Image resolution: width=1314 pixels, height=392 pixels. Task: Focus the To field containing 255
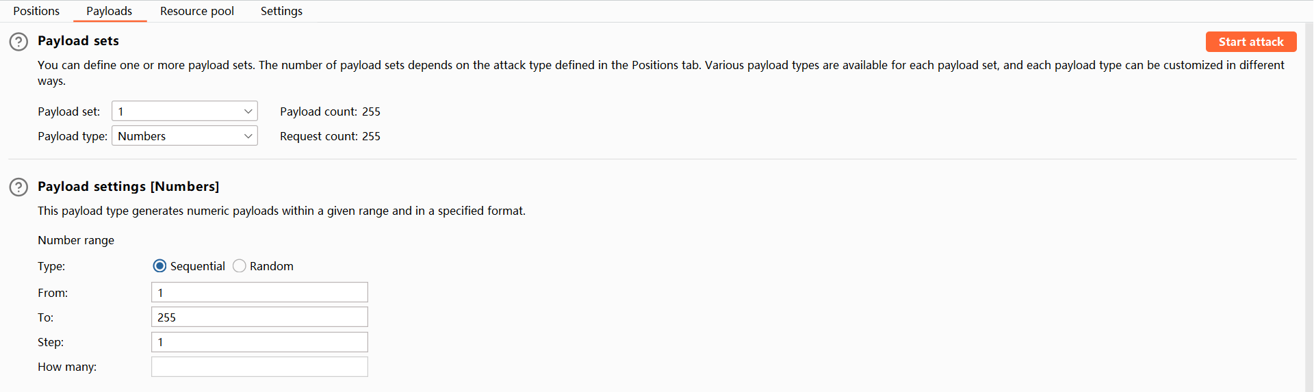point(259,317)
